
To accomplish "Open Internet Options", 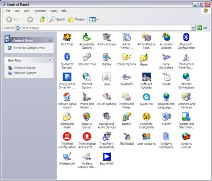I will pyautogui.click(x=87, y=81).
